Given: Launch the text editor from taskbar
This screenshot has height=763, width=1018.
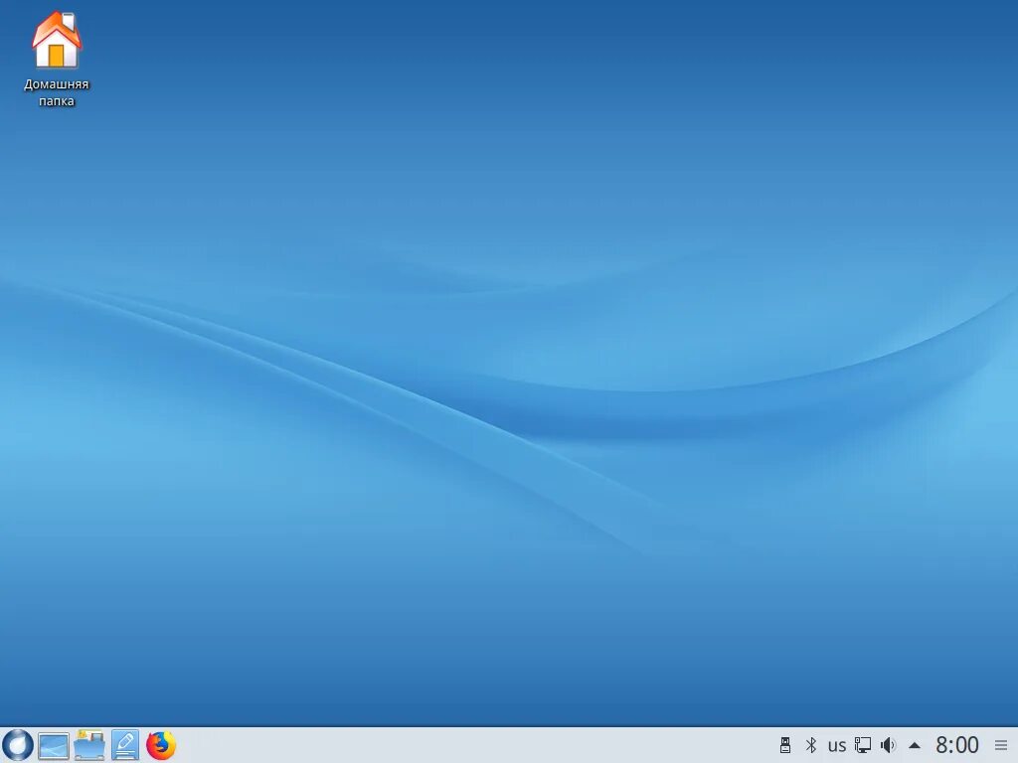Looking at the screenshot, I should (x=124, y=745).
